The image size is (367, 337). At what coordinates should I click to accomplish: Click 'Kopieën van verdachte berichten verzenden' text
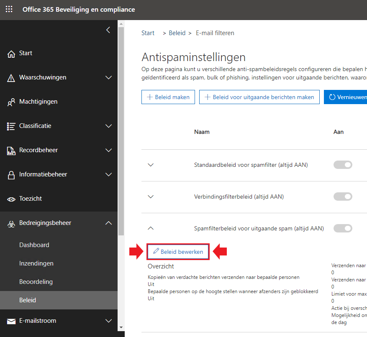pyautogui.click(x=223, y=277)
